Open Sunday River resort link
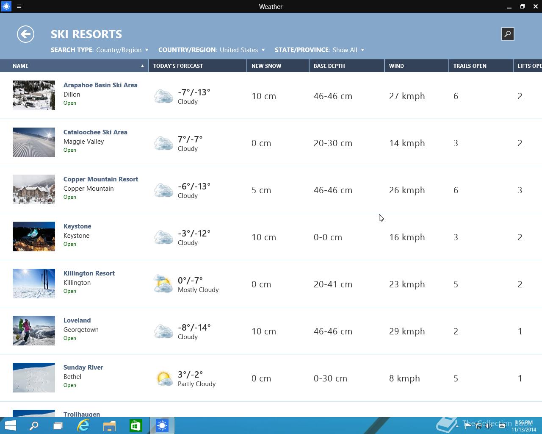The height and width of the screenshot is (434, 542). click(x=83, y=367)
